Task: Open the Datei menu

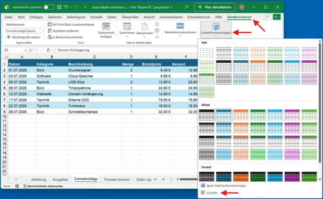Action: point(9,17)
